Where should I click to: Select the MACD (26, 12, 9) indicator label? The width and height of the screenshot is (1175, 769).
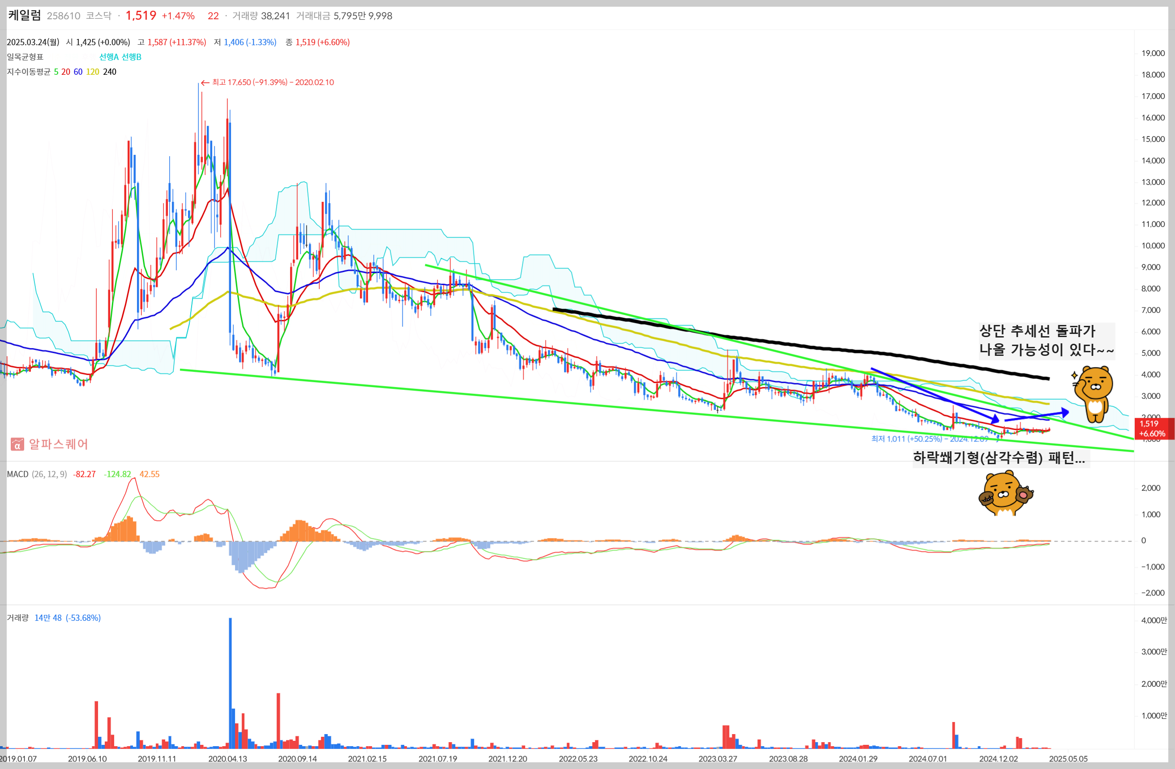(37, 474)
